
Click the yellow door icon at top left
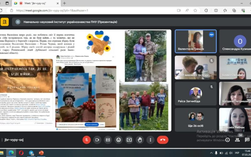tap(4, 22)
